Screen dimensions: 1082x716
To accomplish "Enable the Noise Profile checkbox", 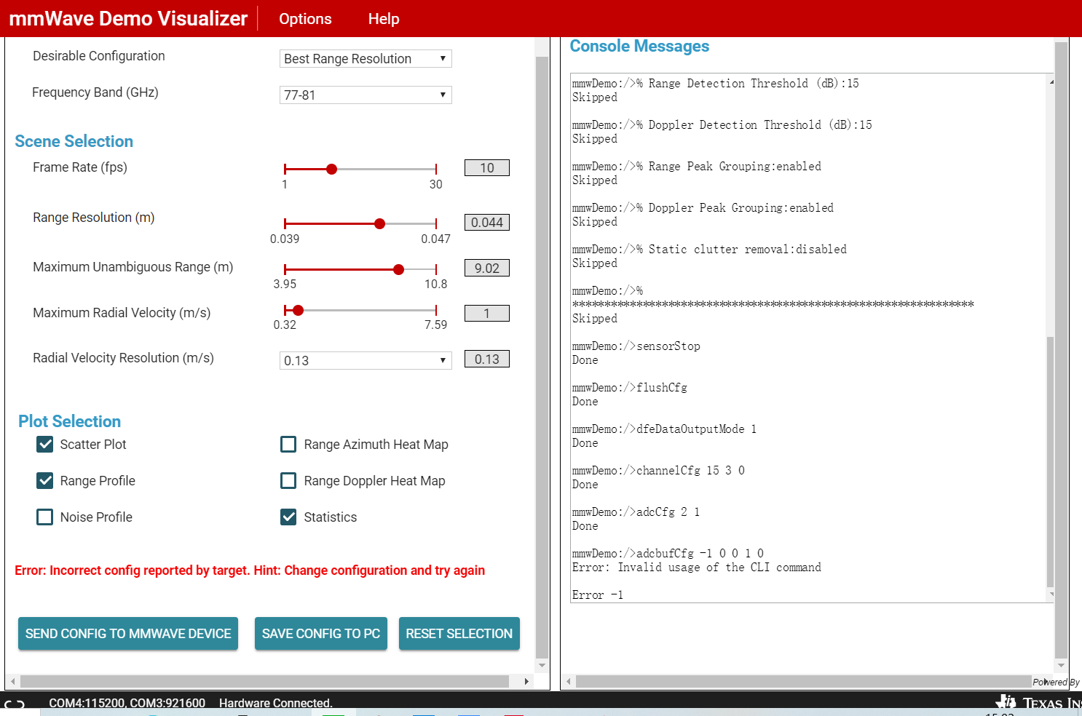I will click(45, 517).
